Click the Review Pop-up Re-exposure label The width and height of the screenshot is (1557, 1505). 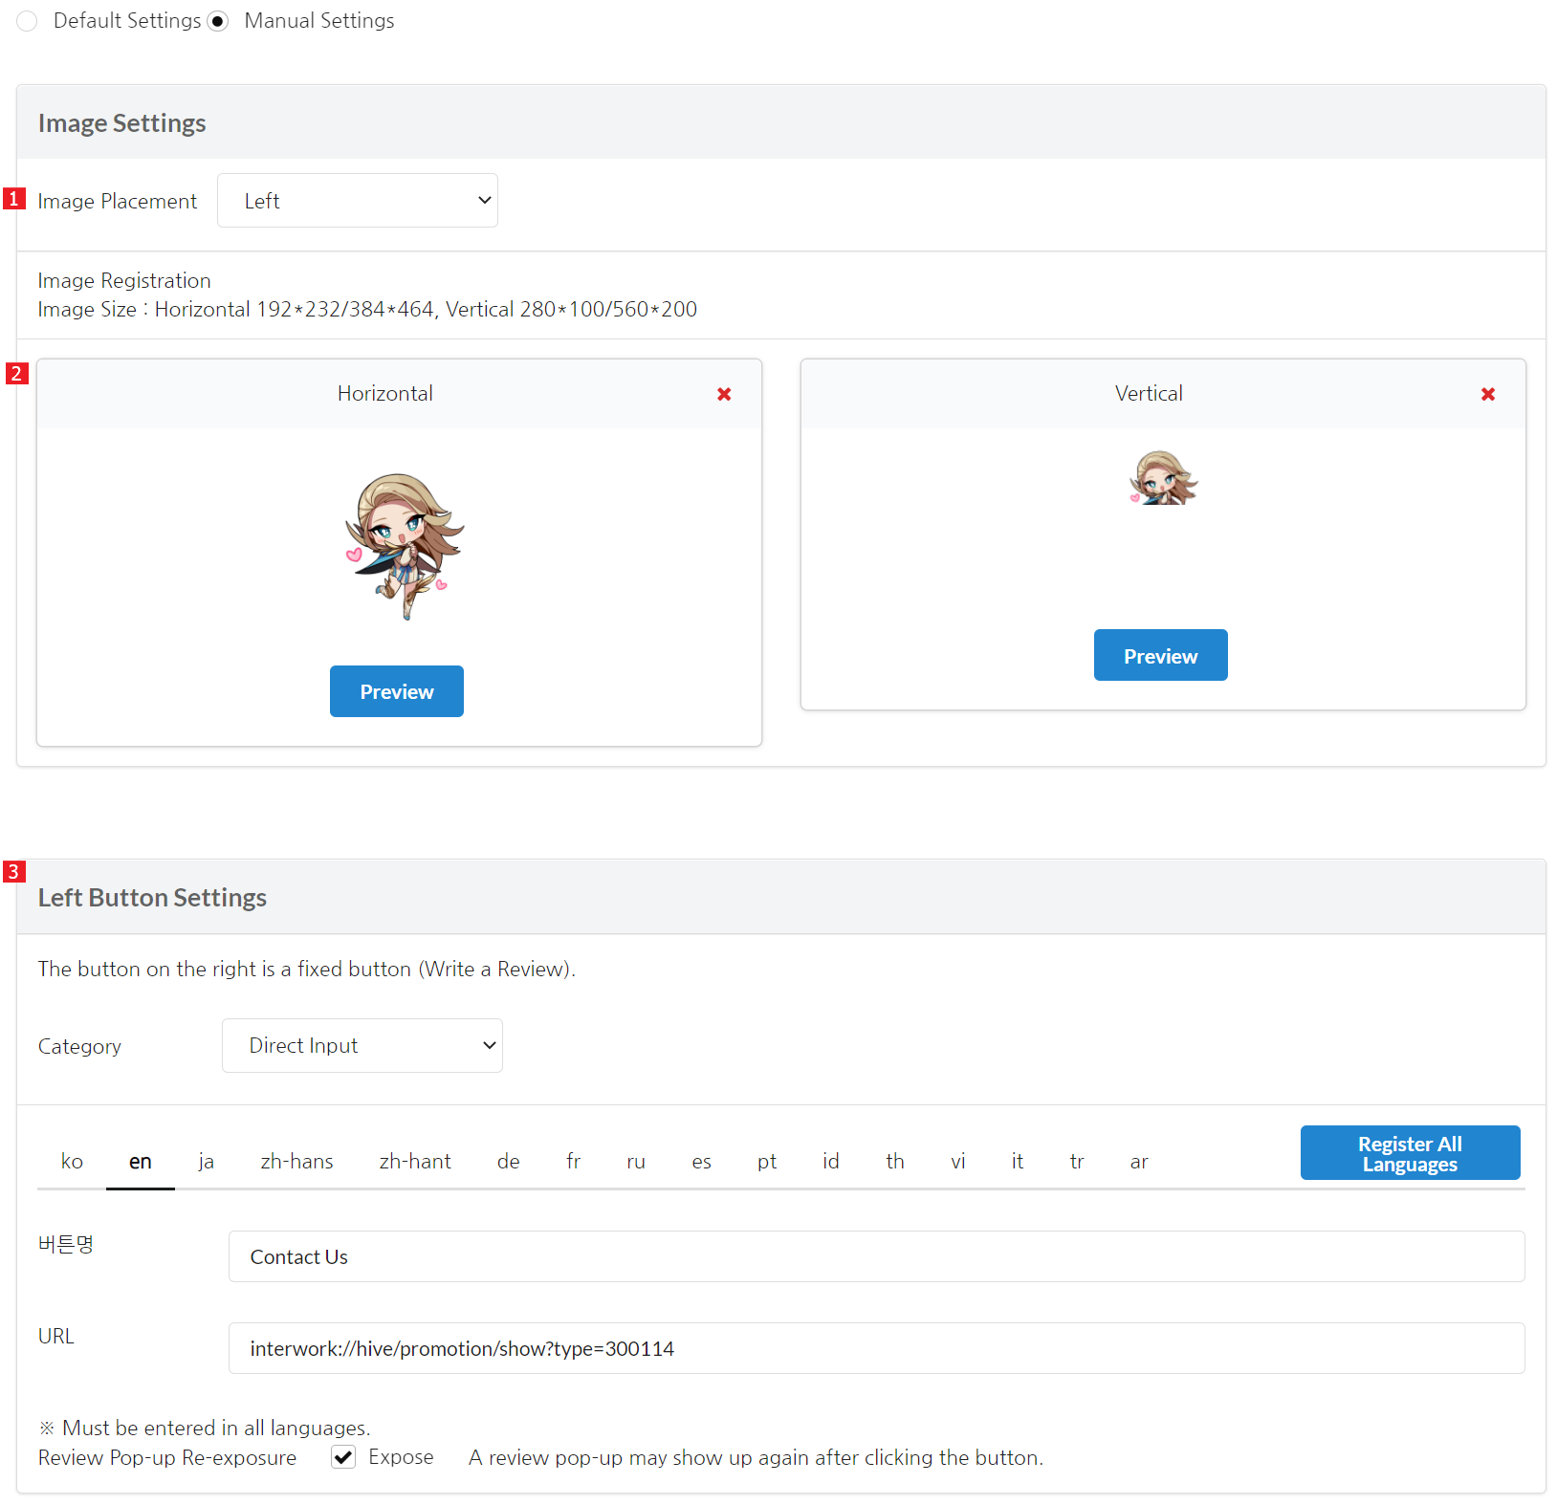[x=167, y=1457]
